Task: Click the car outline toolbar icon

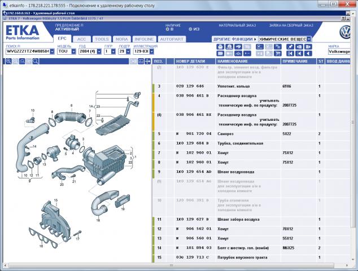Action: [x=238, y=54]
